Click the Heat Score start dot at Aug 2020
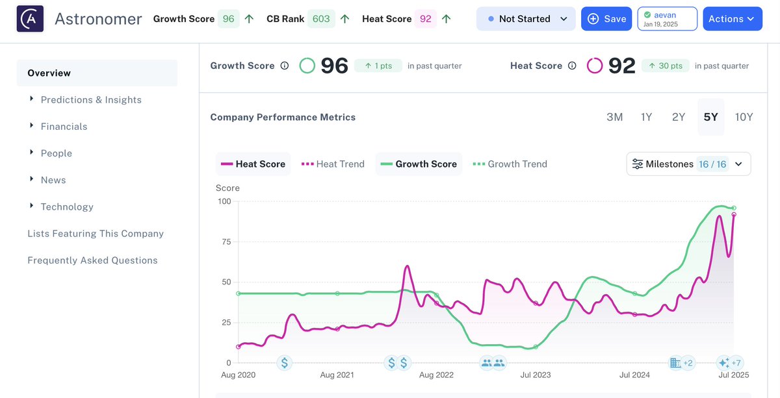The image size is (780, 398). pos(239,347)
